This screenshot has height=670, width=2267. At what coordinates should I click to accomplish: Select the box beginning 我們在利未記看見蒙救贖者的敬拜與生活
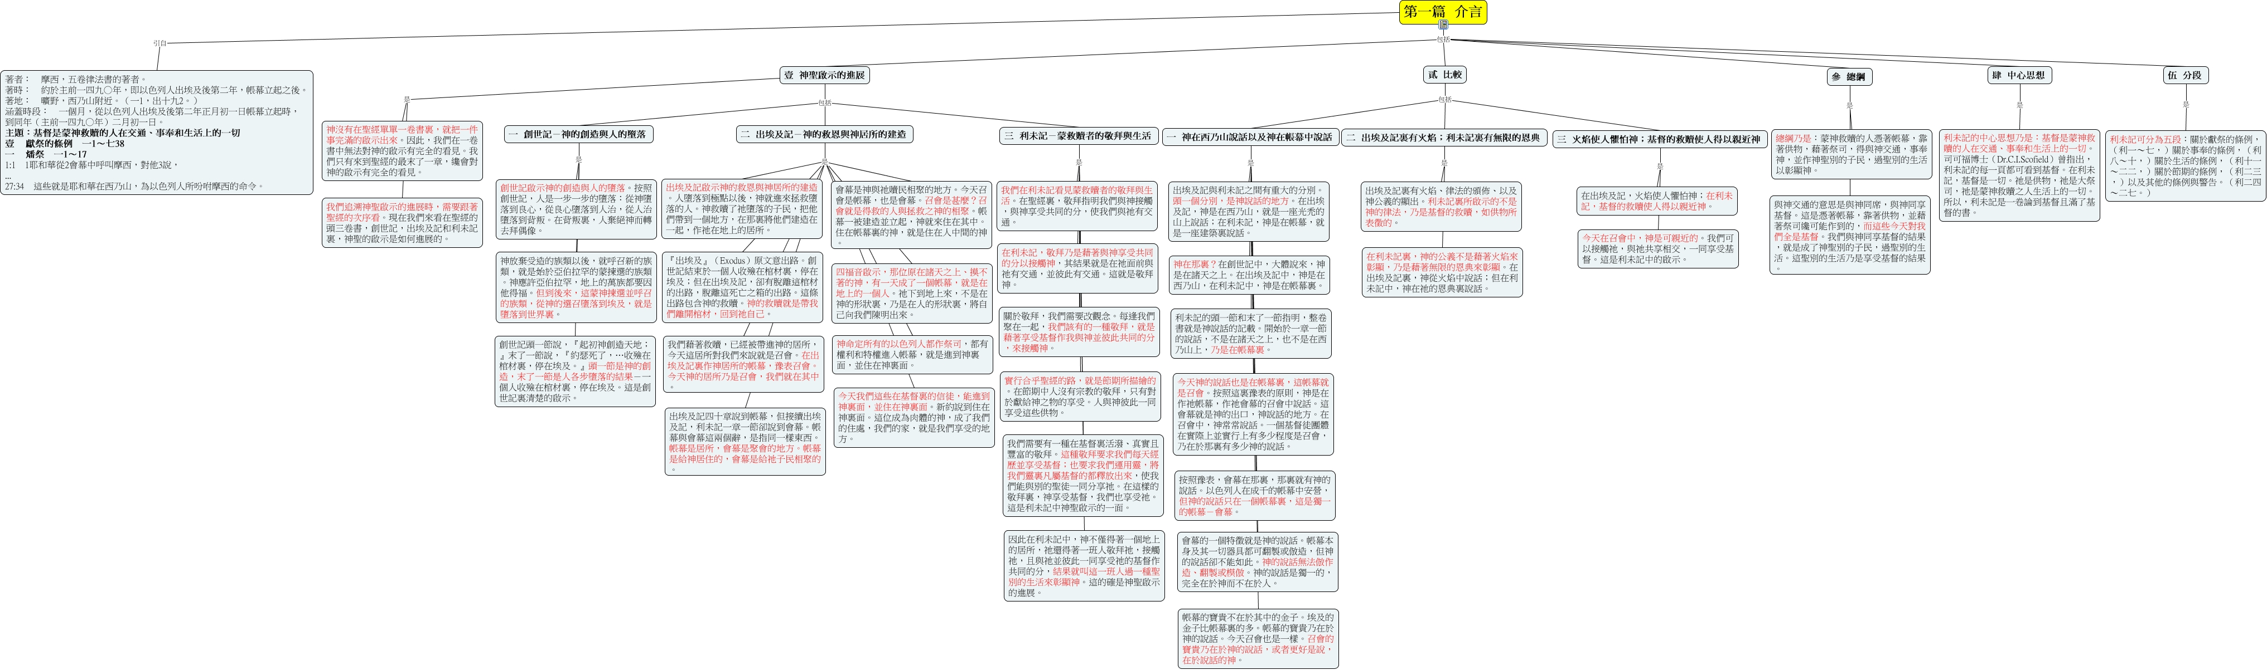pyautogui.click(x=1077, y=206)
